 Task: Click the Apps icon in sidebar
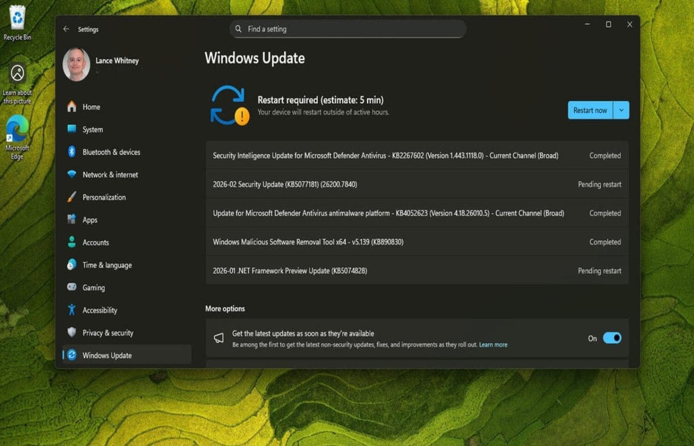pyautogui.click(x=72, y=219)
